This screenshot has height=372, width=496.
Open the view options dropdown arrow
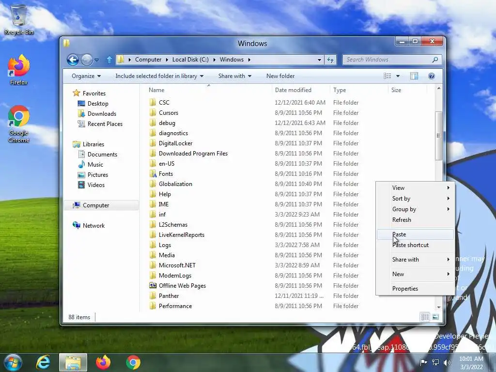tap(398, 76)
